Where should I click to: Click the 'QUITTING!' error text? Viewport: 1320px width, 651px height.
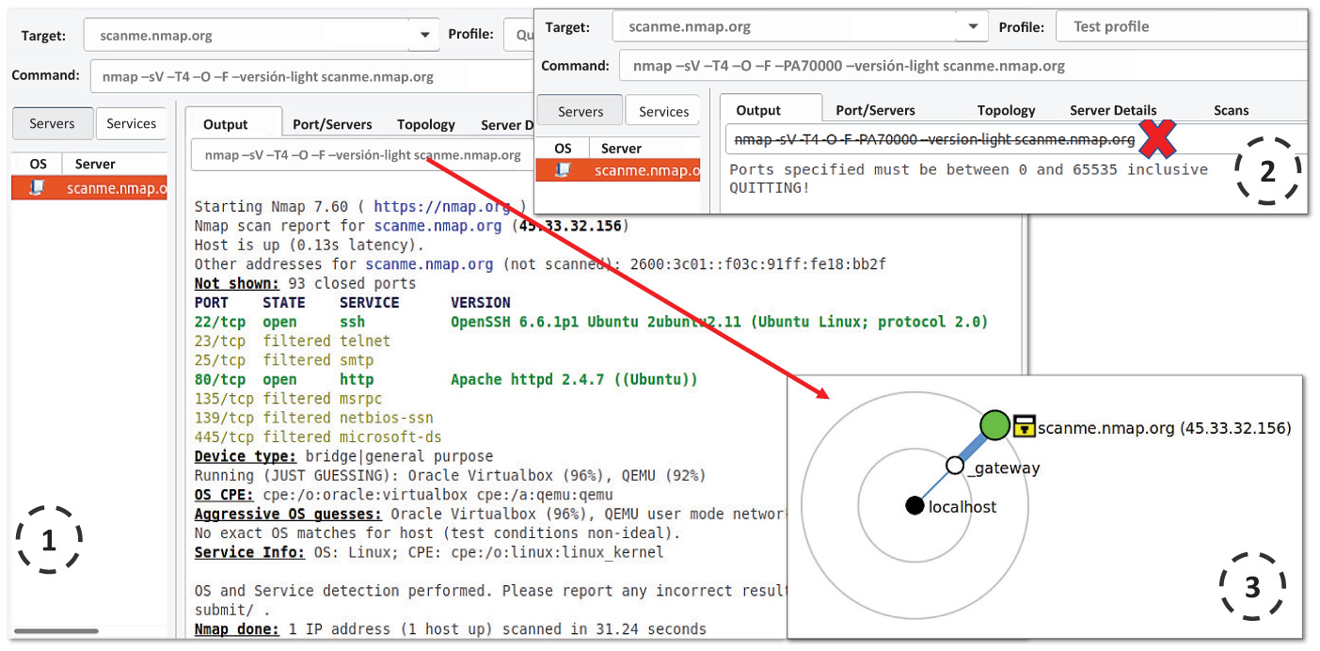point(769,187)
